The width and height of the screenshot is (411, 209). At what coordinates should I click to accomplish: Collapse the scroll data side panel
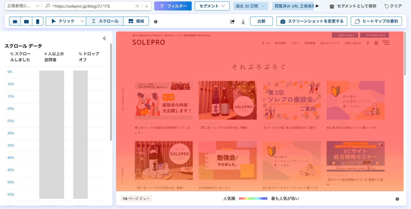coord(104,38)
